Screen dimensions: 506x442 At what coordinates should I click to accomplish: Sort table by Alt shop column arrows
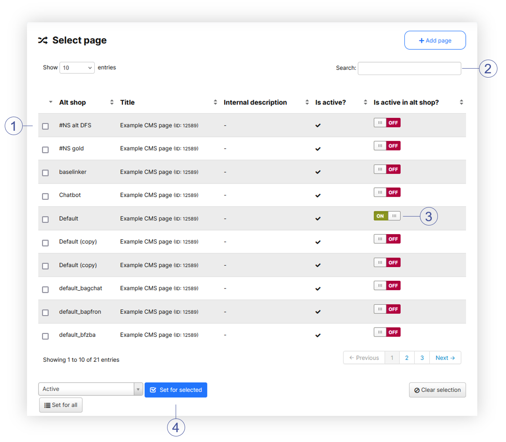(x=112, y=102)
